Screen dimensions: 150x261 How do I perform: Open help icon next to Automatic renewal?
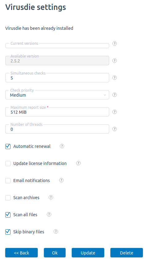(62, 146)
